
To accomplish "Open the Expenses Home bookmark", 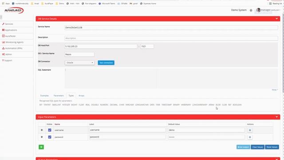I will click(148, 4).
